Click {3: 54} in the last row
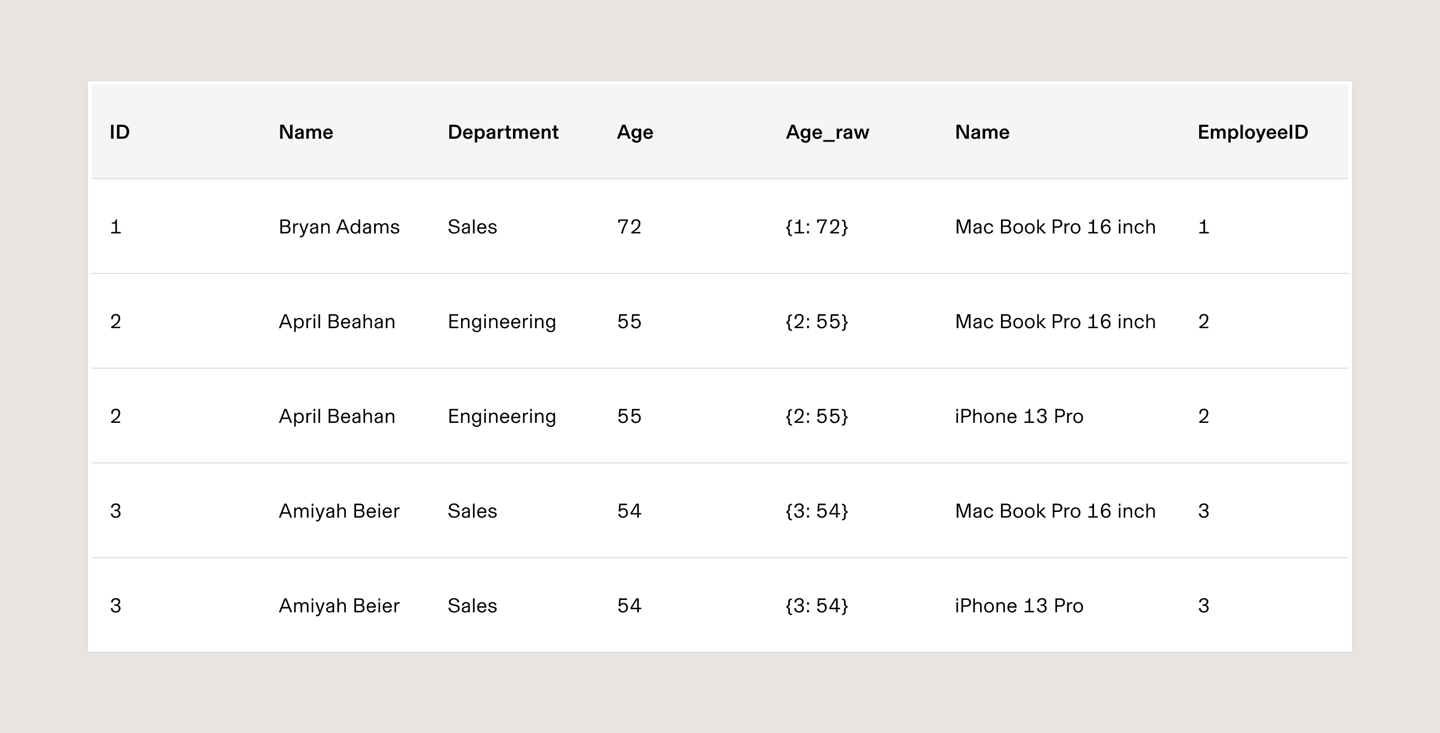 tap(816, 606)
